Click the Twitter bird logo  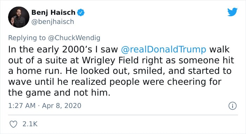[232, 12]
